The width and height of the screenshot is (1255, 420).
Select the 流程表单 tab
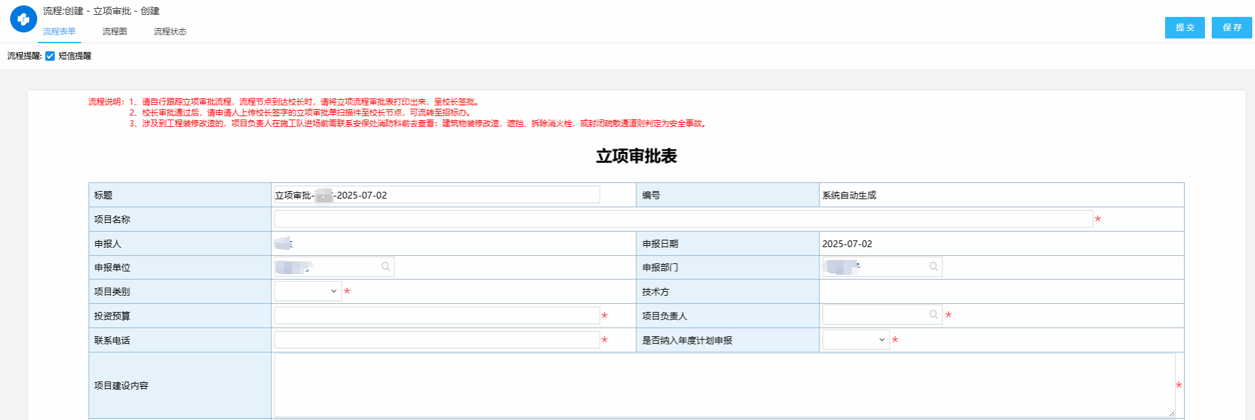click(60, 32)
